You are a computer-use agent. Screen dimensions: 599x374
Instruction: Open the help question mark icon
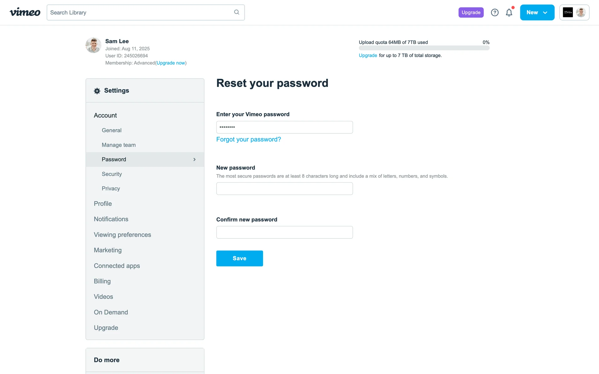(494, 12)
